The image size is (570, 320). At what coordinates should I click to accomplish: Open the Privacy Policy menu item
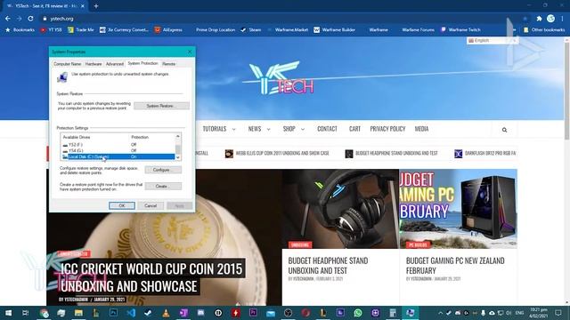387,129
